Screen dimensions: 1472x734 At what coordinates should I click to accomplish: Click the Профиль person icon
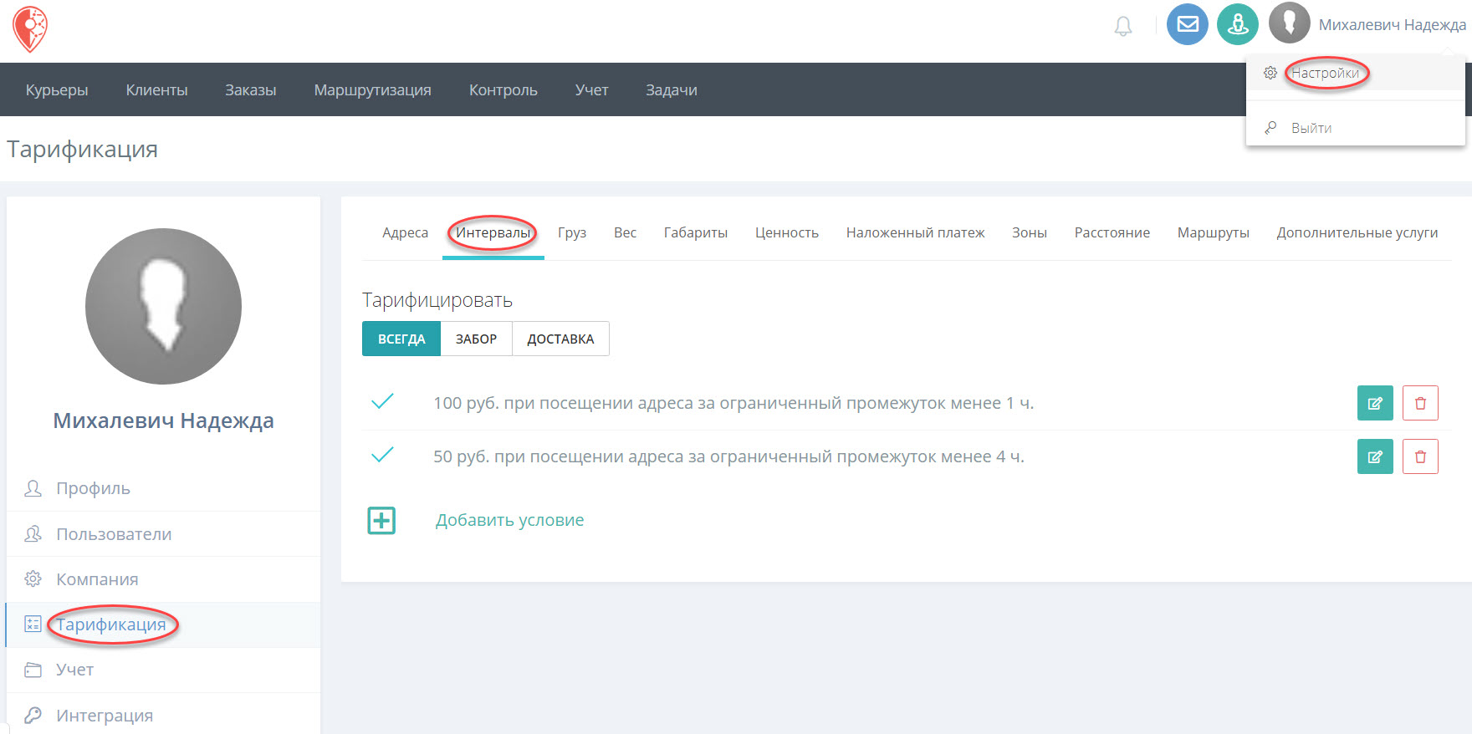(x=33, y=488)
